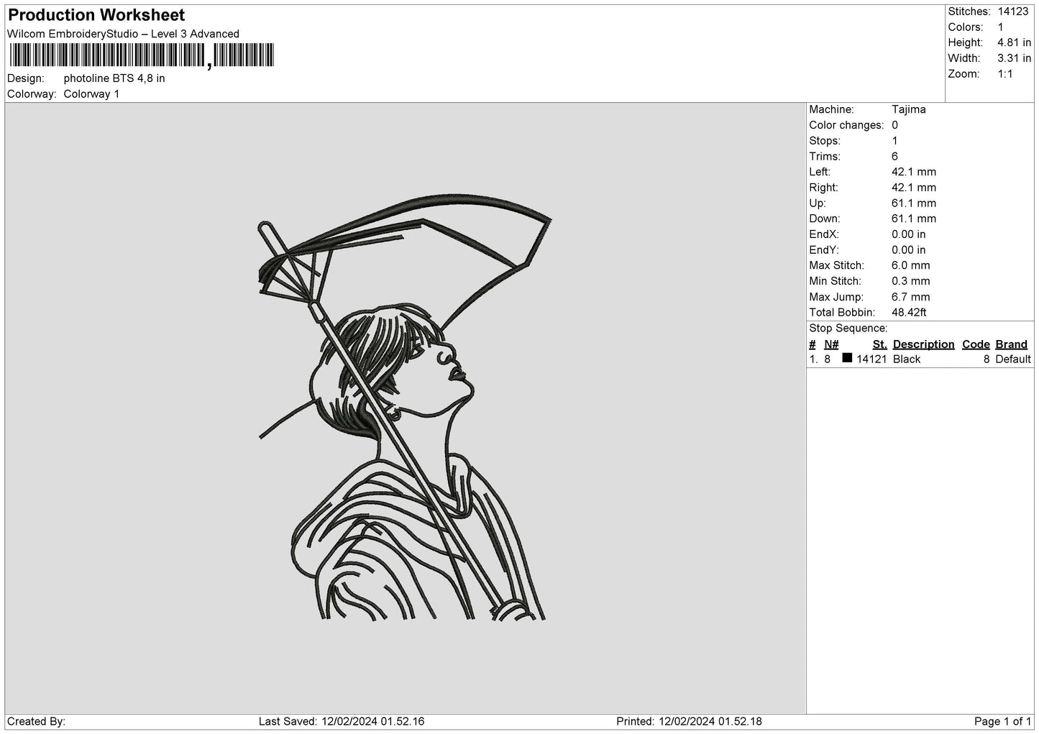Click the Description column header

tap(923, 344)
